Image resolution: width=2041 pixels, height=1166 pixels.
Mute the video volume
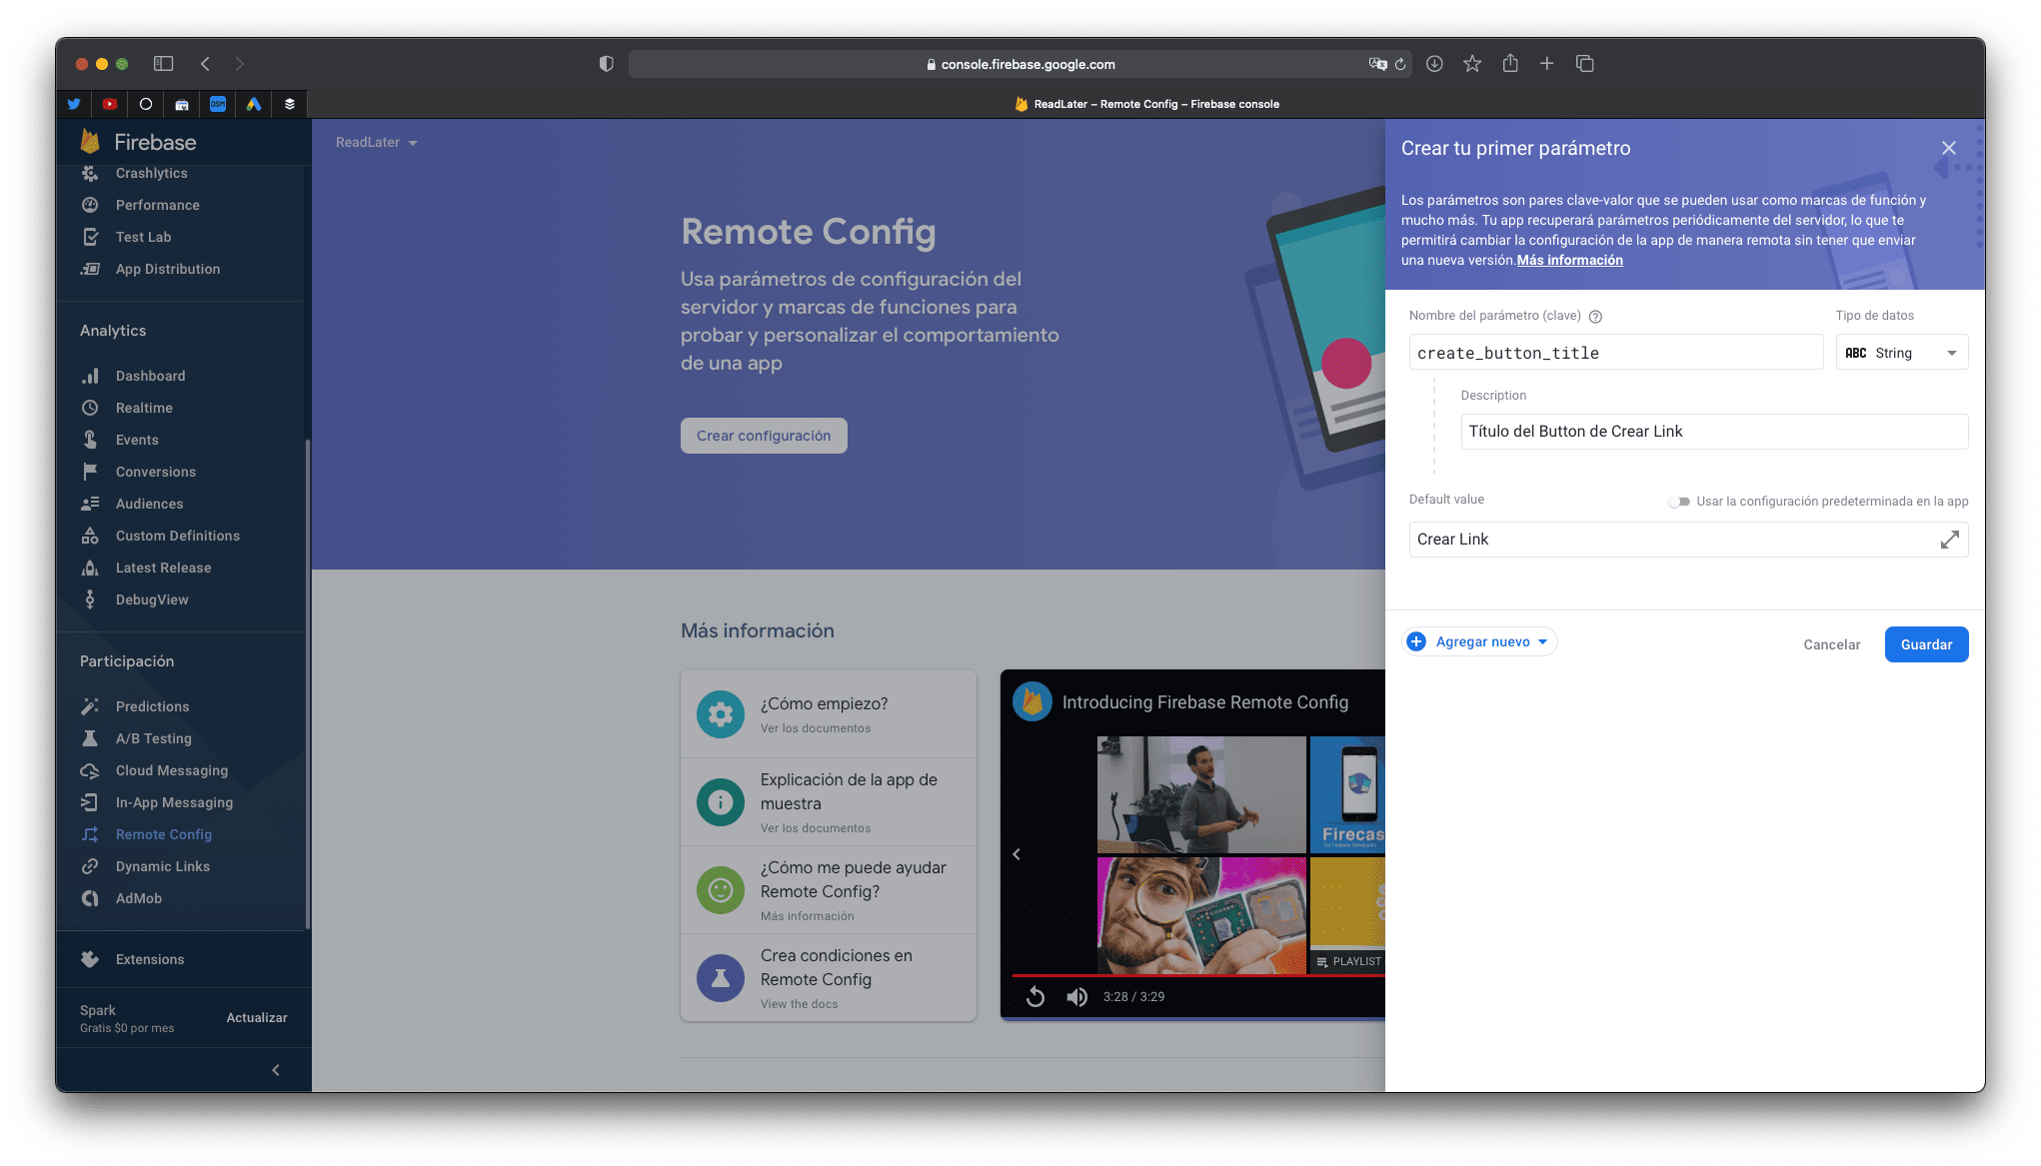(x=1076, y=996)
